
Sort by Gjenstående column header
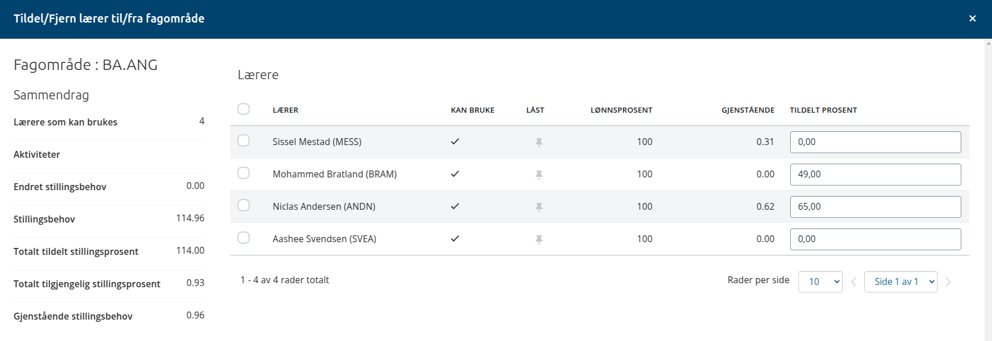(x=748, y=110)
